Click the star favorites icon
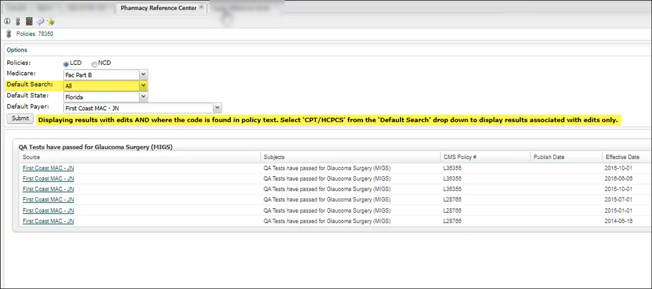The height and width of the screenshot is (289, 652). (x=51, y=22)
